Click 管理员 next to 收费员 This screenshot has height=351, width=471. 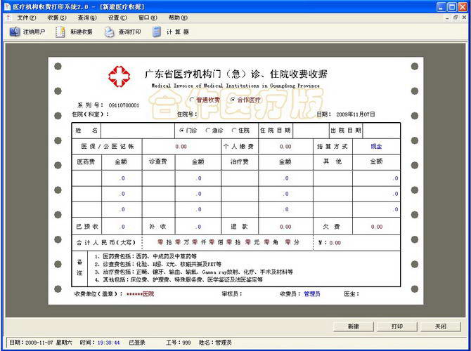click(312, 294)
